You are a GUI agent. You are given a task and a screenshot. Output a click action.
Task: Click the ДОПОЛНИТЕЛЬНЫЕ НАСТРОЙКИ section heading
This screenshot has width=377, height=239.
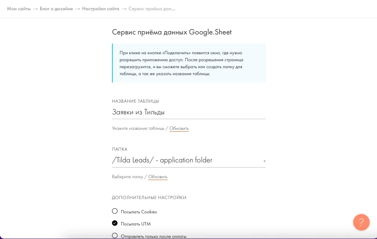pyautogui.click(x=149, y=198)
